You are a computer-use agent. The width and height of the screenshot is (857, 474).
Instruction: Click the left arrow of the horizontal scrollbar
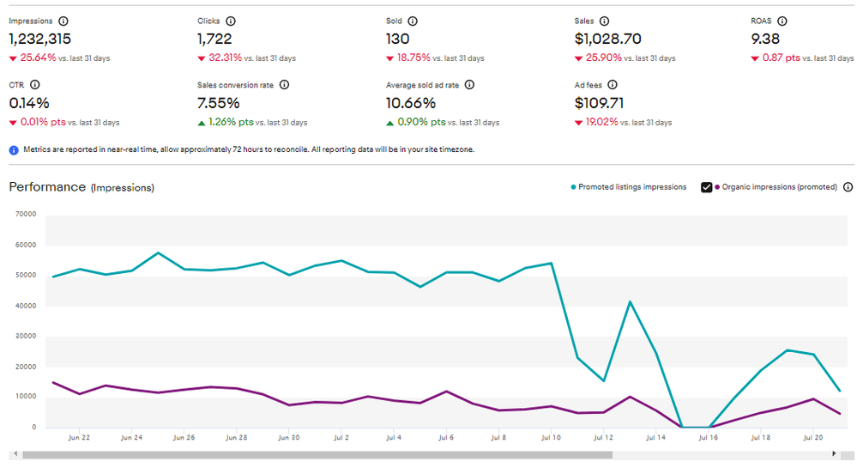click(15, 453)
